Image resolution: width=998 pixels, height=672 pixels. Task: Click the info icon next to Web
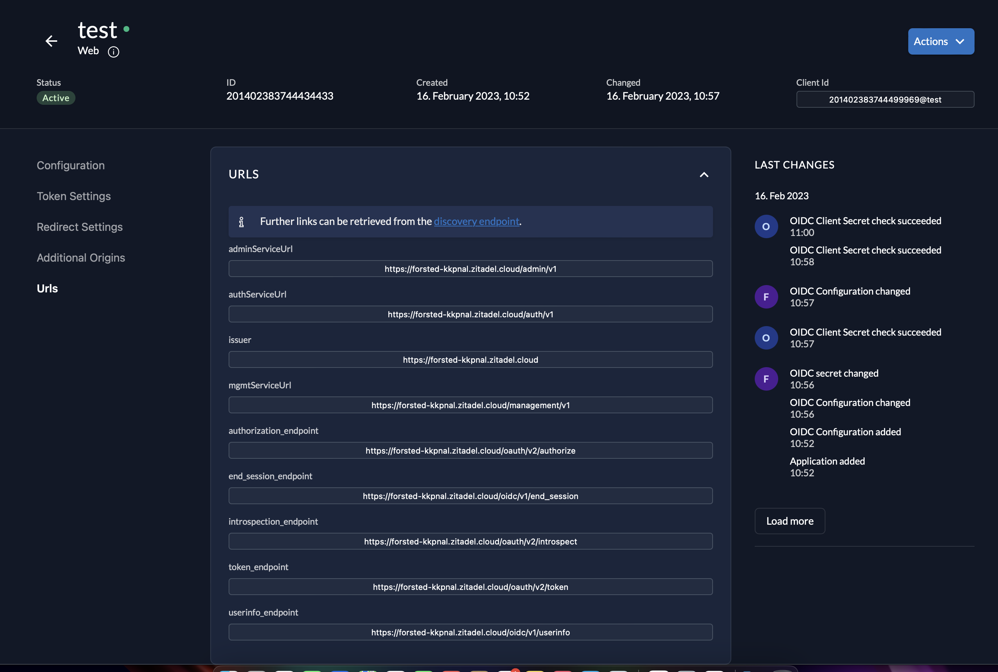[114, 52]
